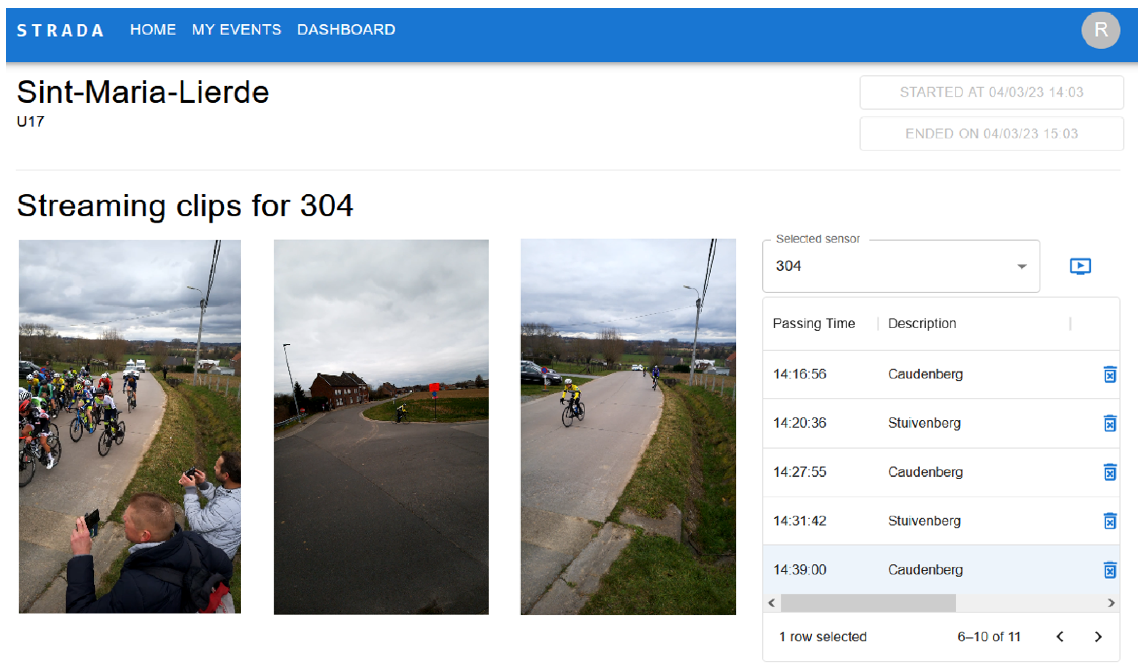The width and height of the screenshot is (1145, 669).
Task: Go to the DASHBOARD page
Action: (346, 30)
